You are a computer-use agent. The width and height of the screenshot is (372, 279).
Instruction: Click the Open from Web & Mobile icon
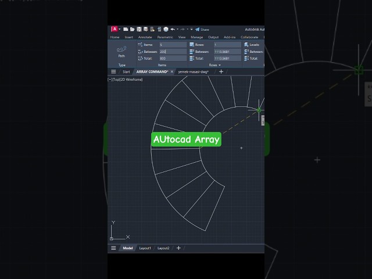point(152,29)
